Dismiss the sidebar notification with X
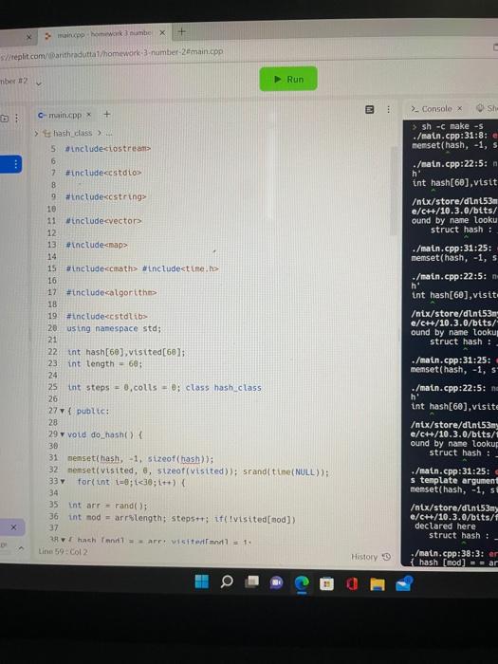 (13, 527)
